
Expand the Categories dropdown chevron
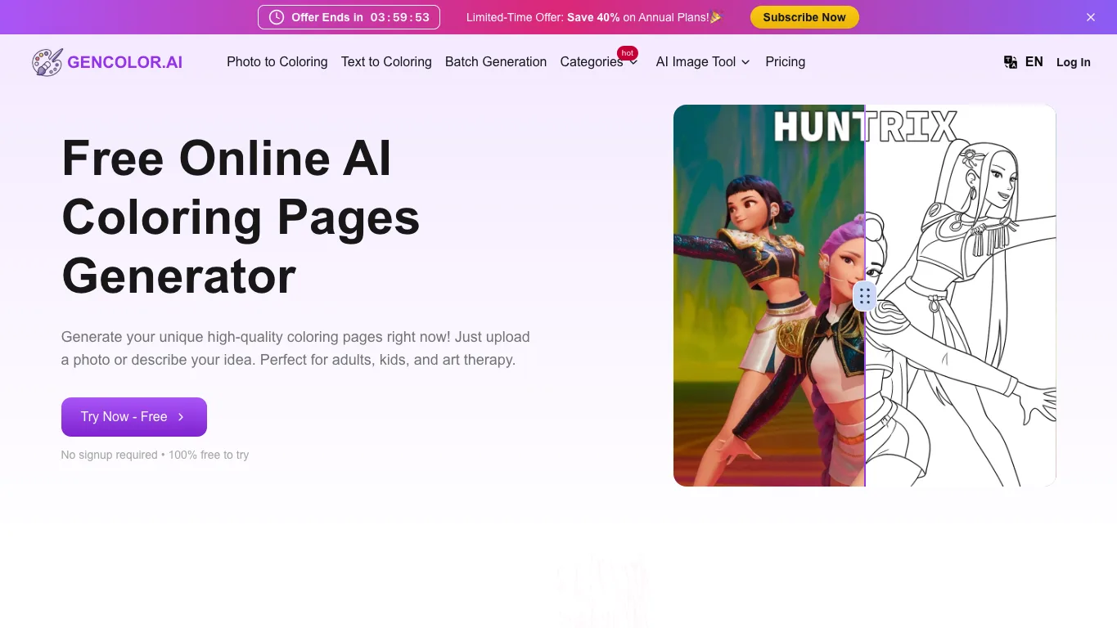click(633, 62)
